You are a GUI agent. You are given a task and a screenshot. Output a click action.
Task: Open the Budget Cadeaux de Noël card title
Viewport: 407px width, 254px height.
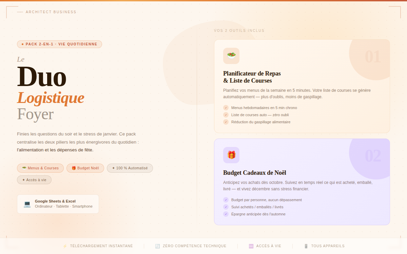click(255, 173)
